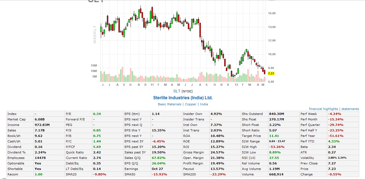This screenshot has height=179, width=365.
Task: Open the India country link
Action: 204,104
